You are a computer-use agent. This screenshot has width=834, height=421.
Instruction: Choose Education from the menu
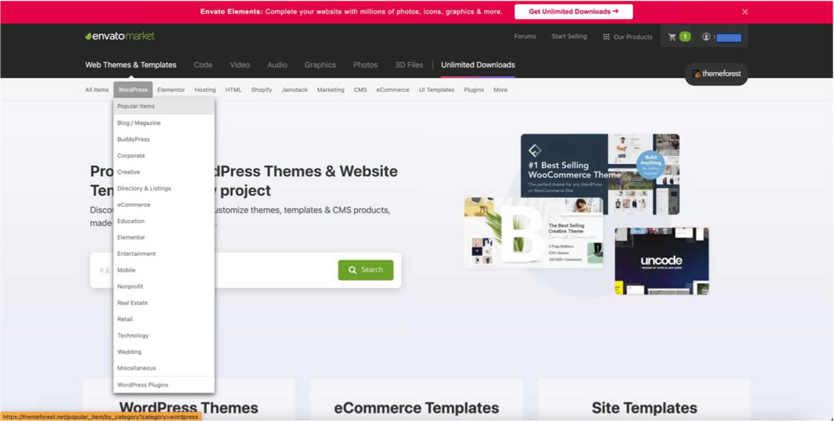tap(164, 221)
